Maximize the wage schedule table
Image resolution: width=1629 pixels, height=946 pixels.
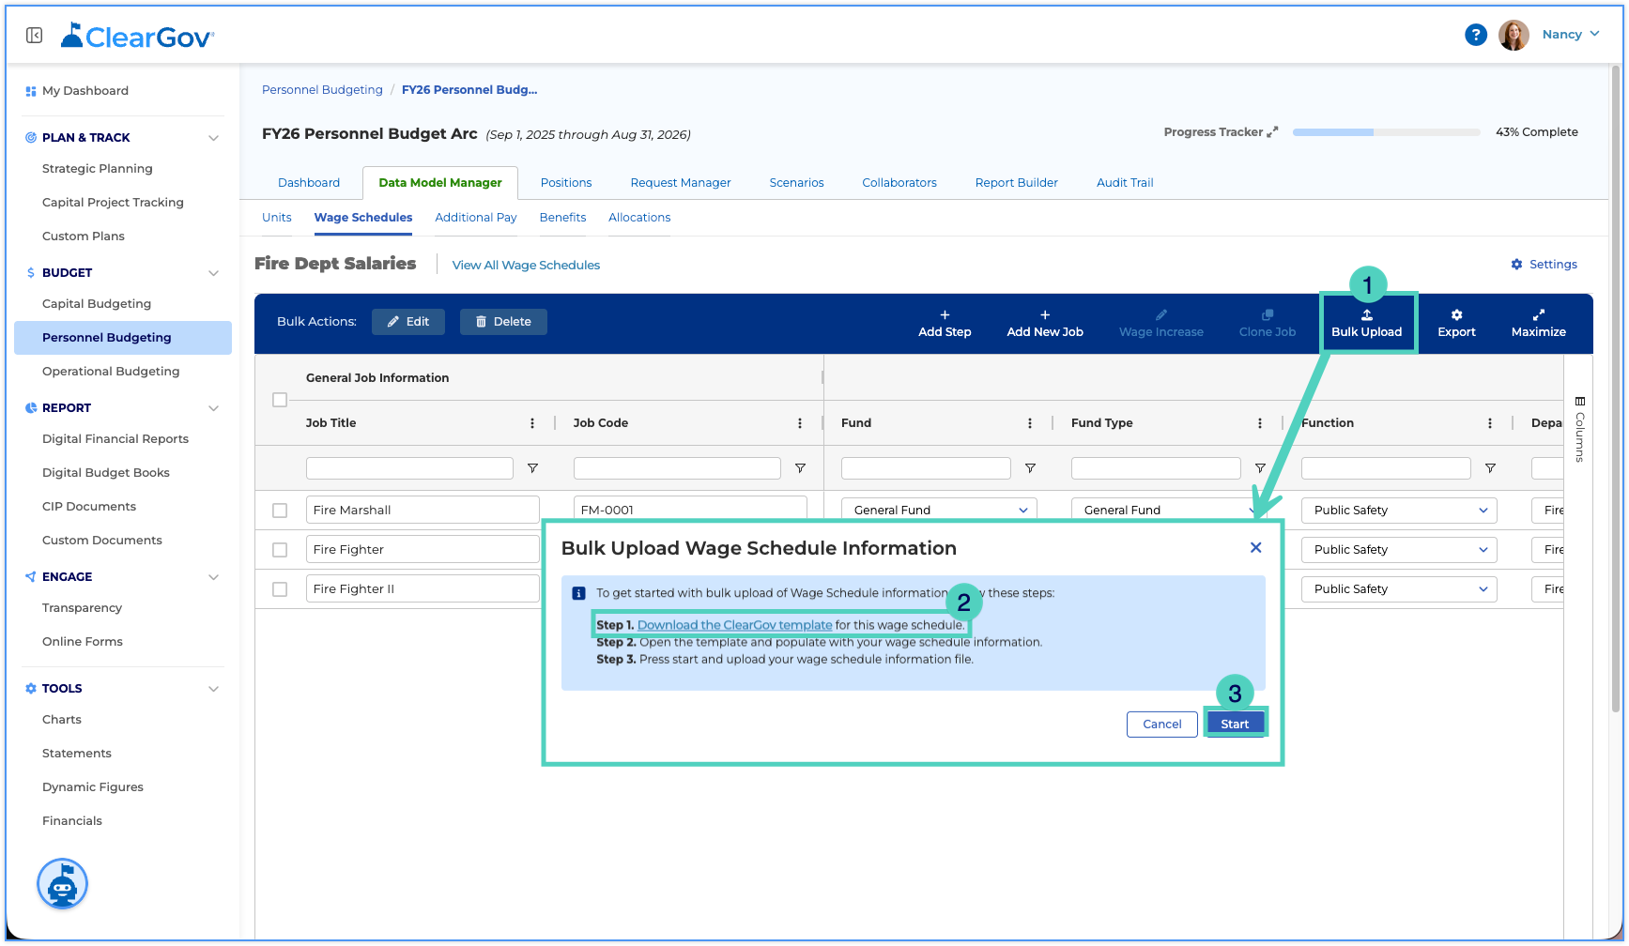click(1538, 323)
